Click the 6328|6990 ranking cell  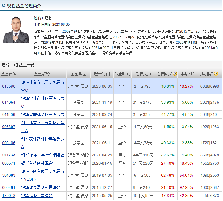click(x=209, y=86)
